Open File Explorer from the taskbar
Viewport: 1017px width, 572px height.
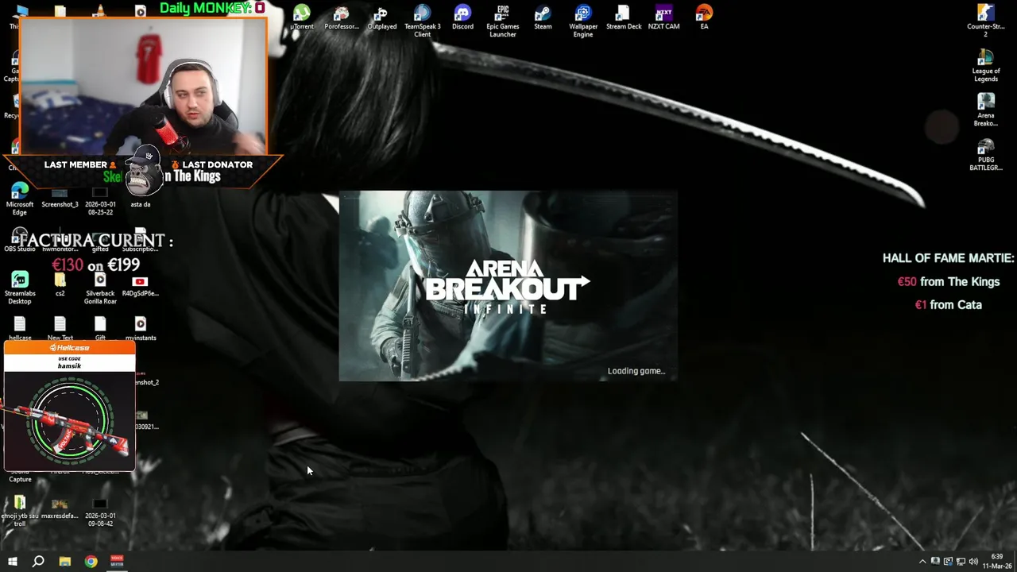point(65,562)
